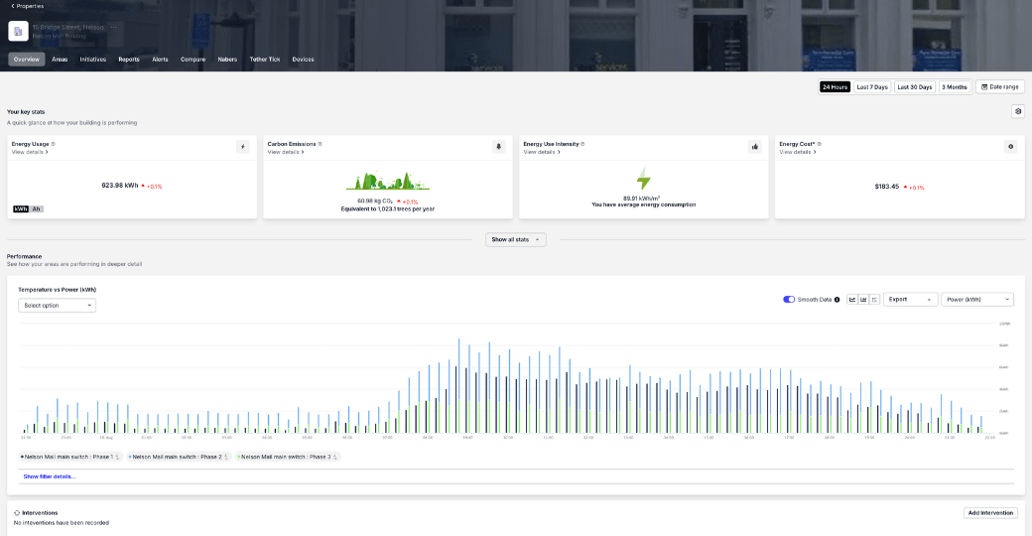This screenshot has height=536, width=1032.
Task: Disable the Smooth Data toggle
Action: (x=789, y=299)
